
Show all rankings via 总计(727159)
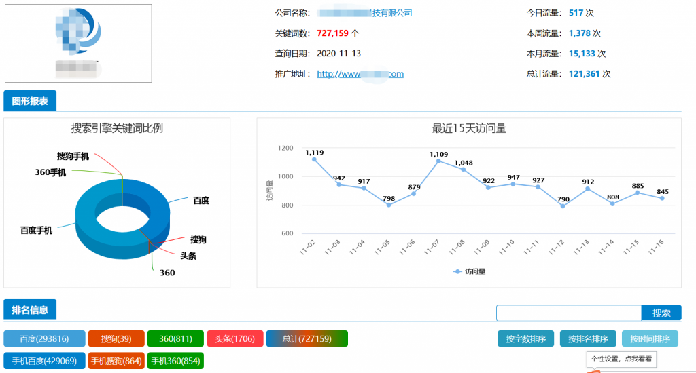tap(307, 339)
